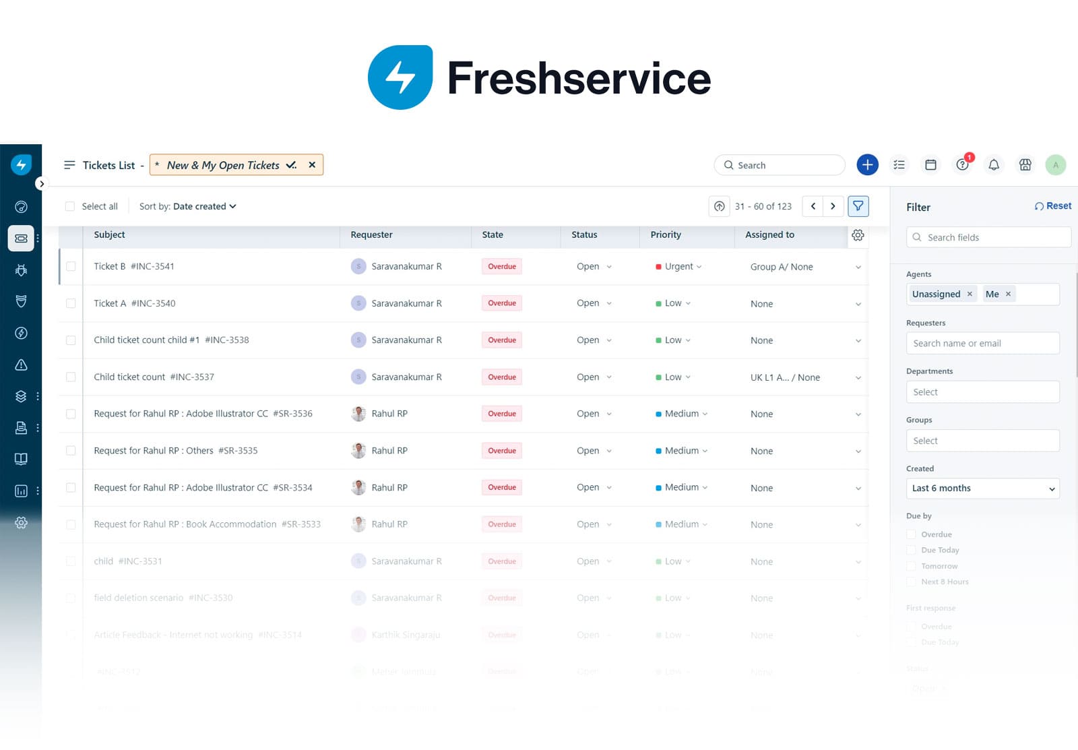
Task: Select the Problems icon in the left sidebar
Action: click(x=21, y=270)
